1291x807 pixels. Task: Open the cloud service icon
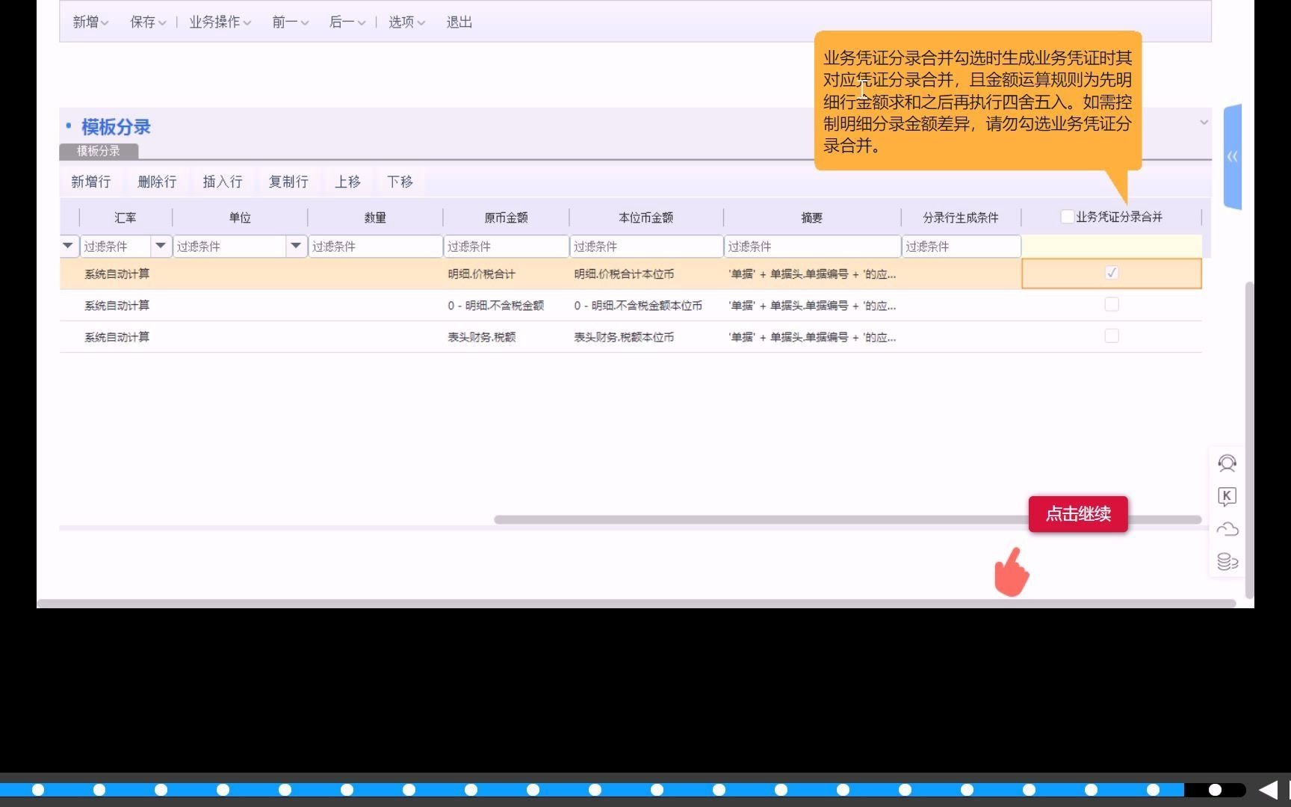click(x=1227, y=529)
